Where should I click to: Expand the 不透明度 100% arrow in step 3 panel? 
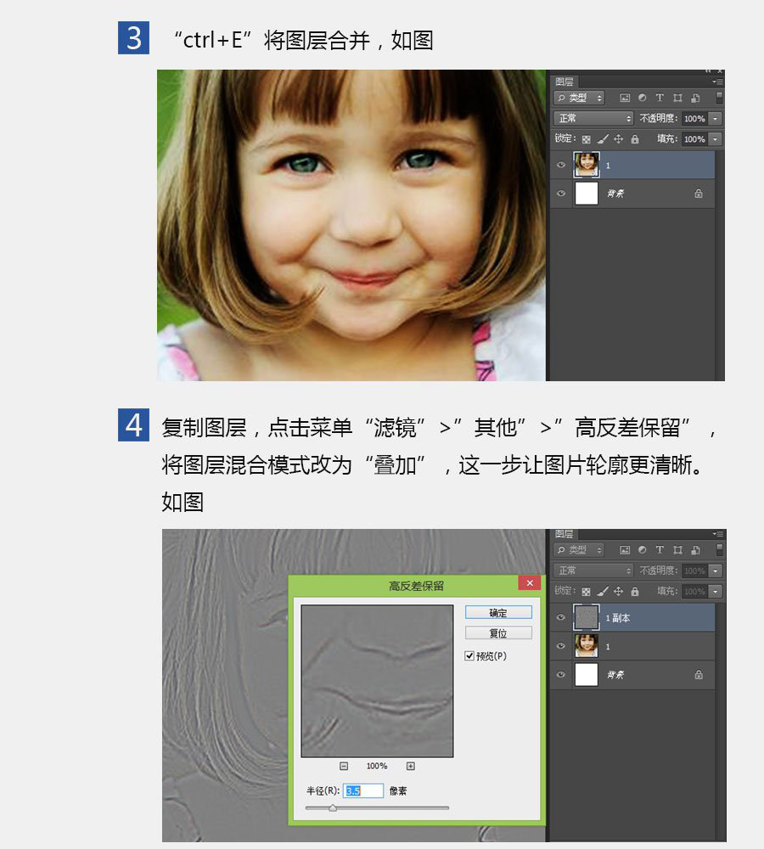coord(716,119)
